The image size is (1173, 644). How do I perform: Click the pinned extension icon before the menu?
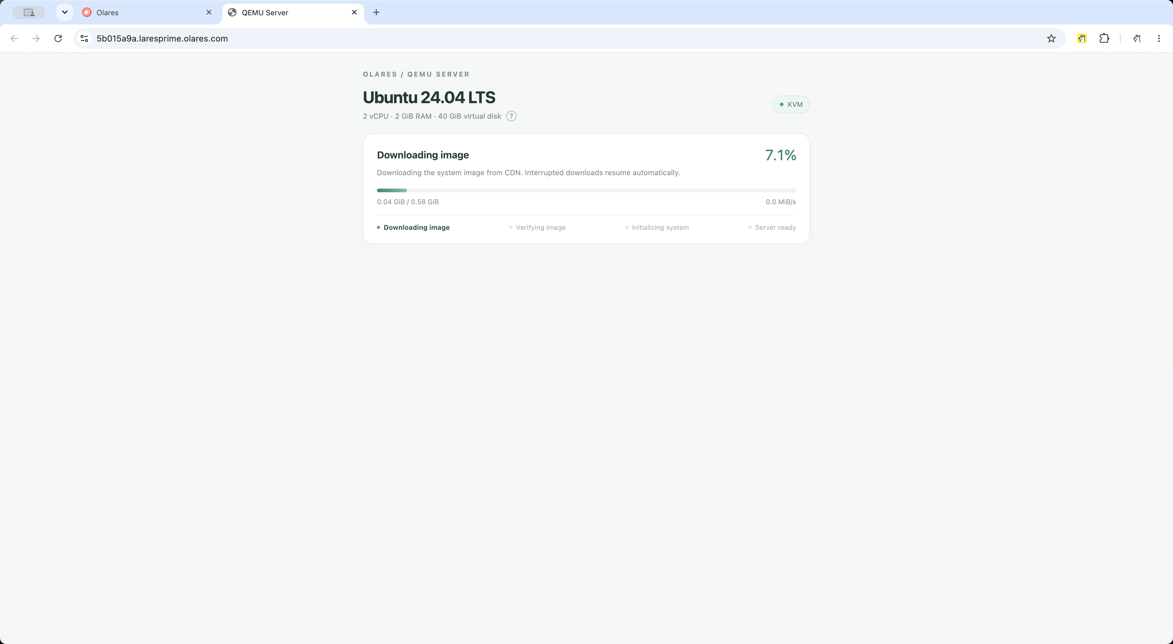point(1137,39)
